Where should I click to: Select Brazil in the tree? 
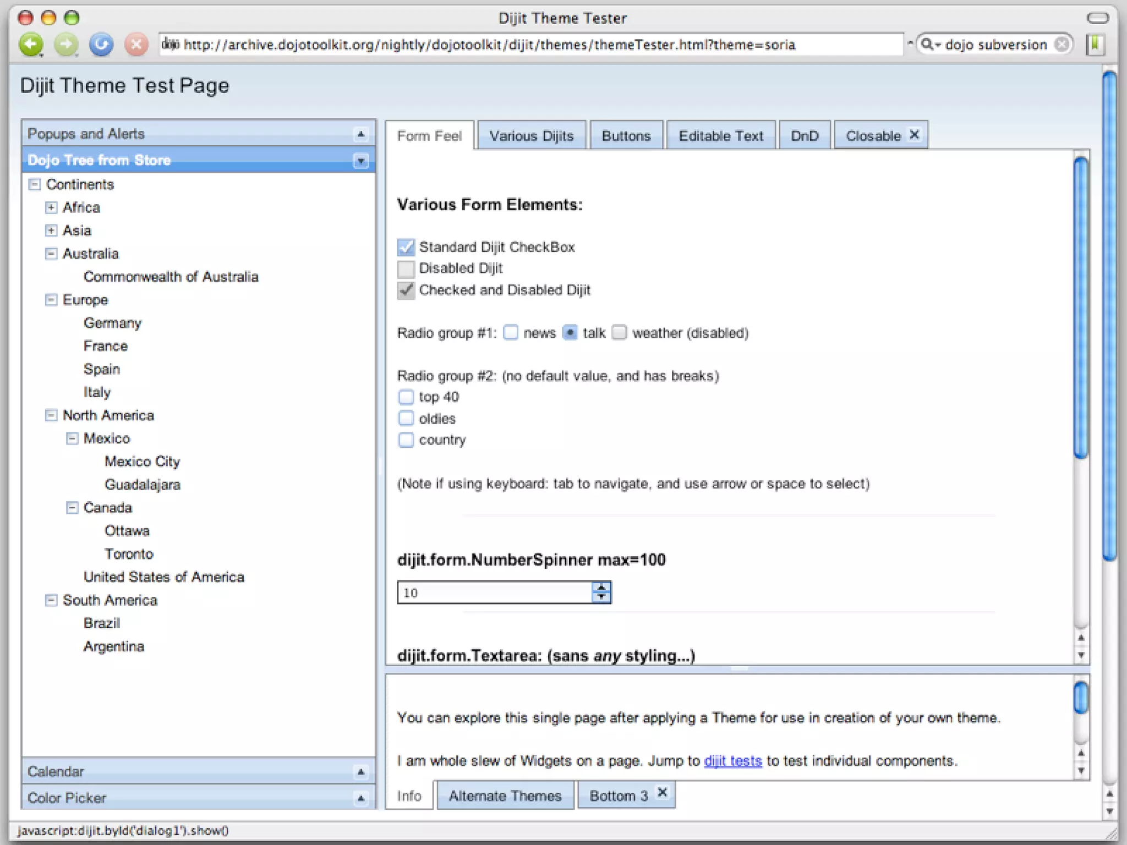click(x=102, y=623)
